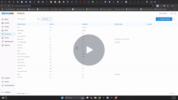This screenshot has height=100, width=178.
Task: Select the Wiper Blades product row
Action: 97,31
